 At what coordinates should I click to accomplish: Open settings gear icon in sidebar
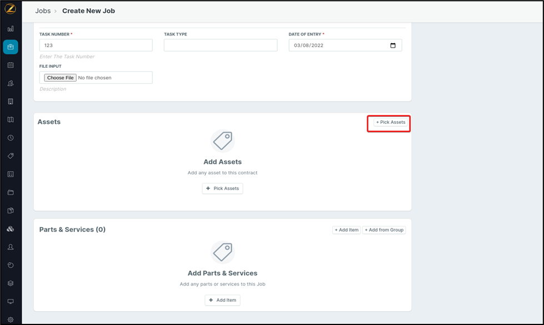pos(11,319)
